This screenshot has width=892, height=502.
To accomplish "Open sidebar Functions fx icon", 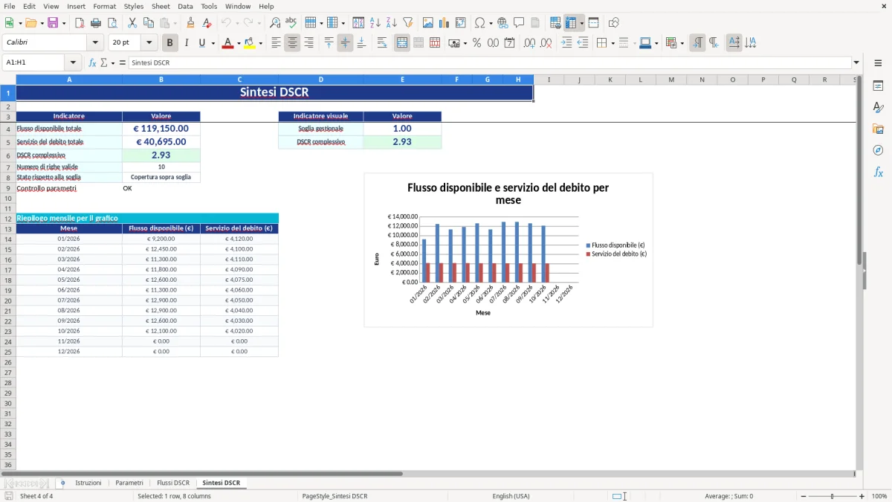I will pos(878,172).
